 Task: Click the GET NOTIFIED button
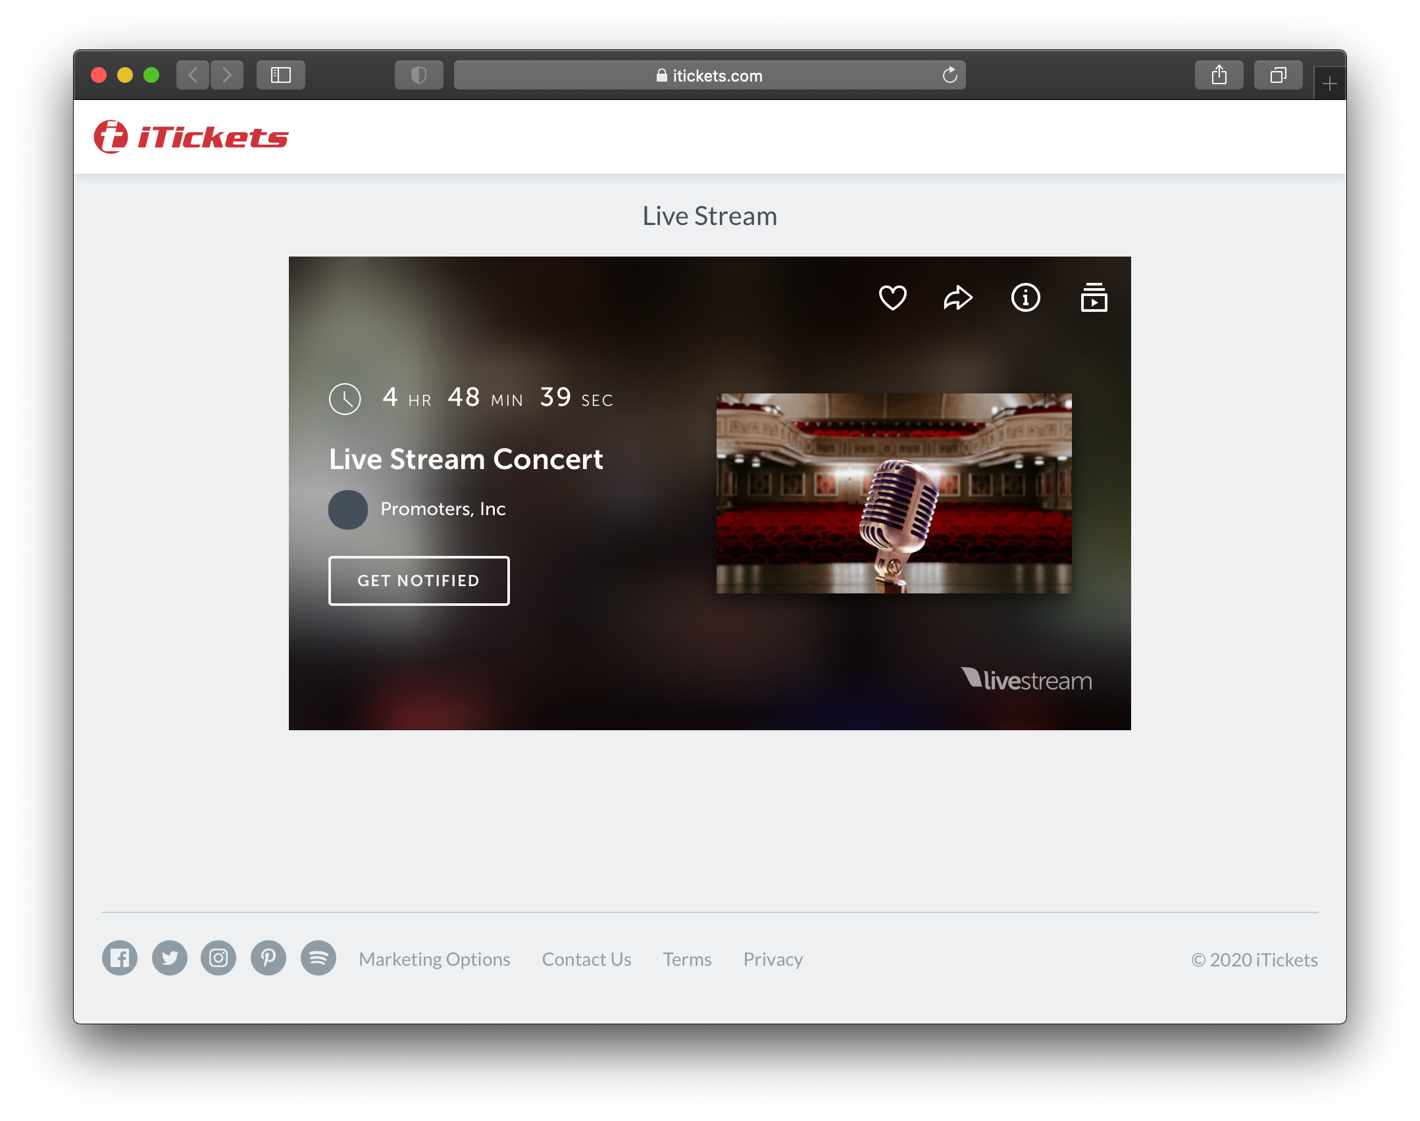419,581
